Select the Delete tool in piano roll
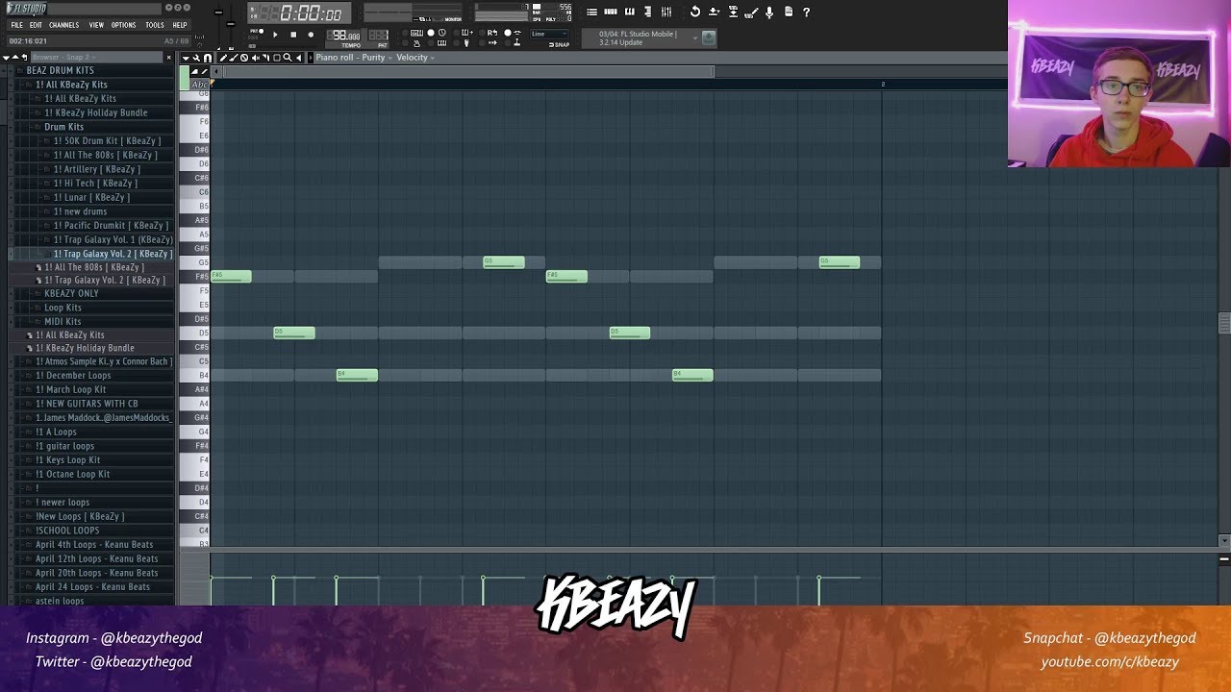 click(x=244, y=58)
